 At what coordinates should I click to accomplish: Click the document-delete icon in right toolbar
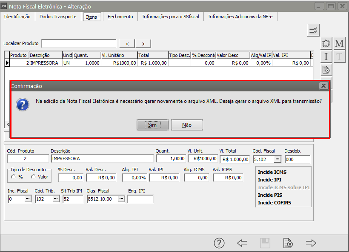[x=326, y=70]
